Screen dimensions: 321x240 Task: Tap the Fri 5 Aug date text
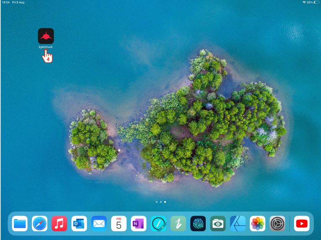coord(18,3)
